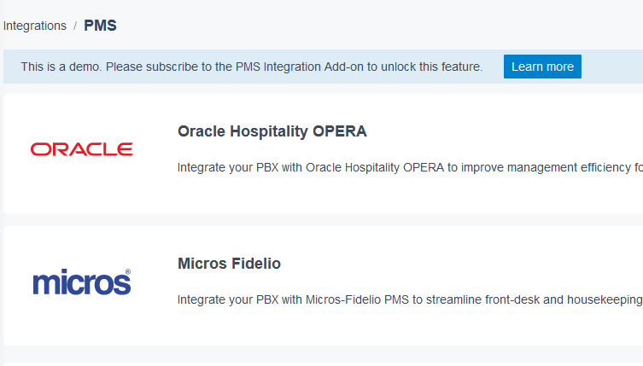
Task: Select the PMS breadcrumb heading
Action: (100, 26)
